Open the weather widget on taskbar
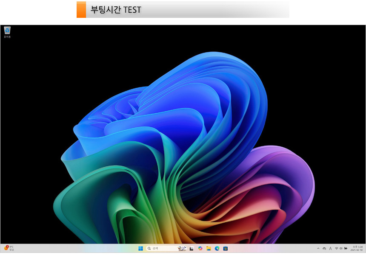Viewport: 366px width, 255px height. (9, 248)
